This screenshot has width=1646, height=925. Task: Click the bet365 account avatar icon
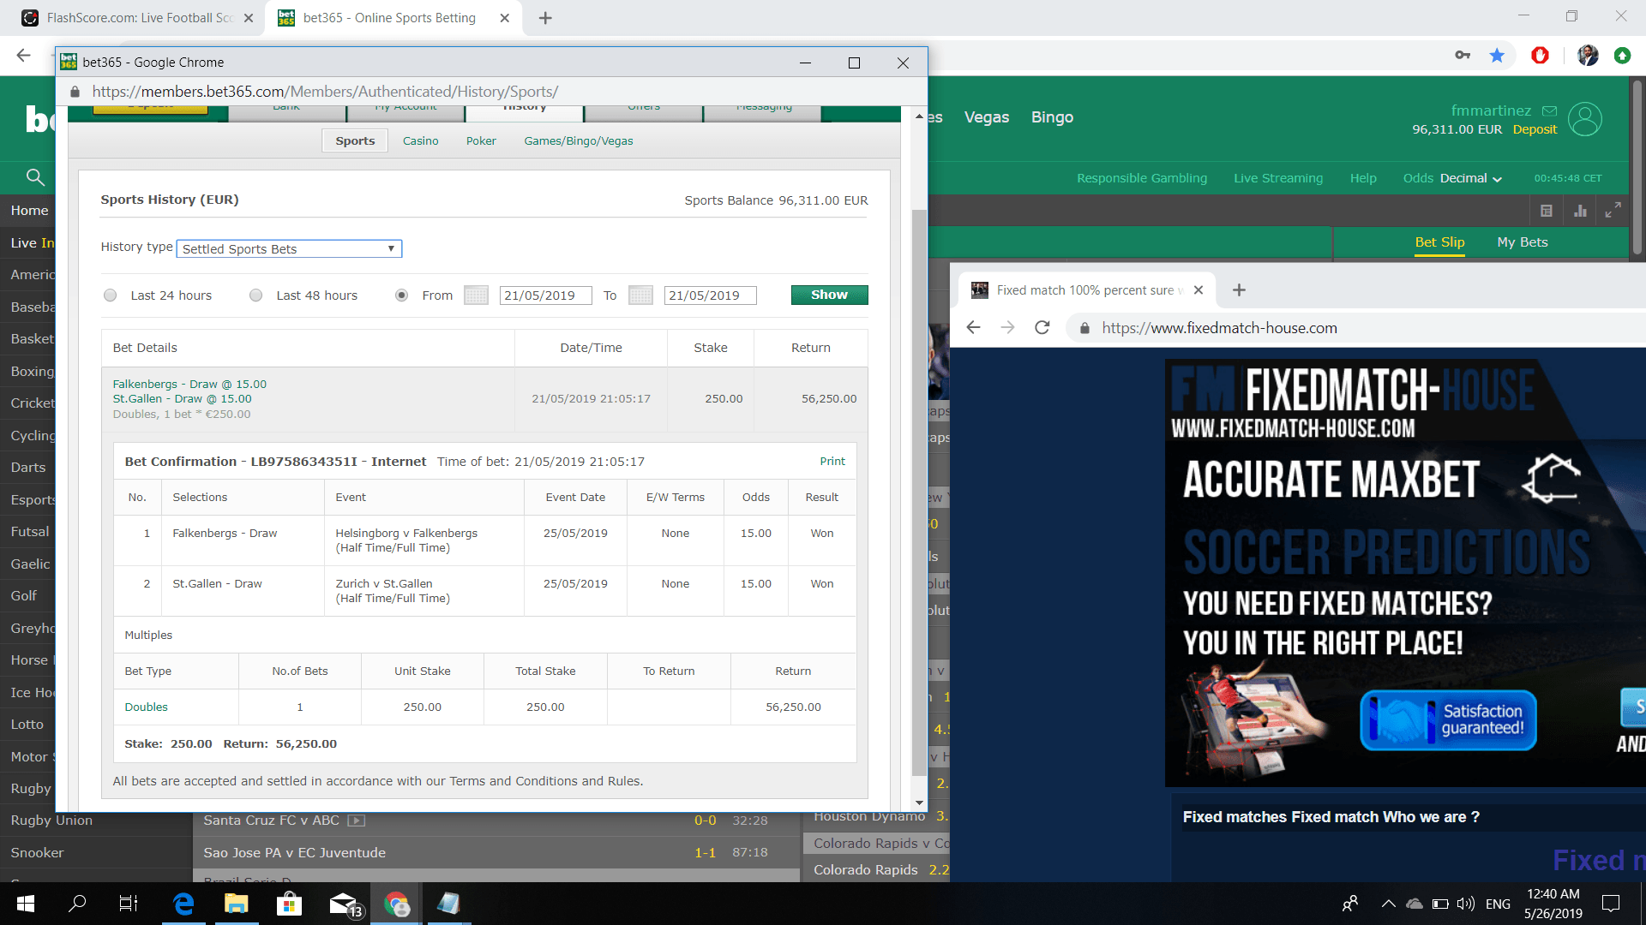(x=1585, y=119)
